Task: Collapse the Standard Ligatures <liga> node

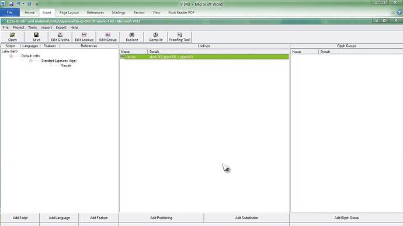Action: (x=30, y=61)
